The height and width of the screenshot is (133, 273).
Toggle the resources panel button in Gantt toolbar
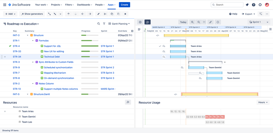pyautogui.click(x=147, y=22)
